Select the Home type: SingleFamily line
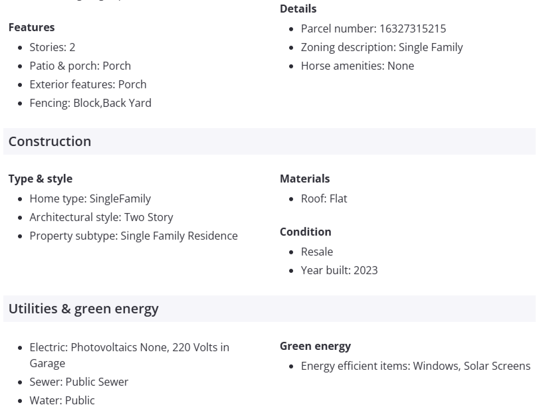This screenshot has height=411, width=547. click(90, 199)
